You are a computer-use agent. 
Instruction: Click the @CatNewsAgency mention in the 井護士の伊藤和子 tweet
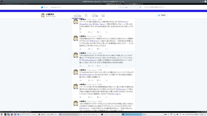89,60
